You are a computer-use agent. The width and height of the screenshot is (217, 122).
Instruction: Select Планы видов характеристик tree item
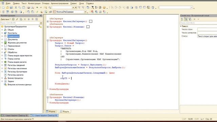coord(20,56)
